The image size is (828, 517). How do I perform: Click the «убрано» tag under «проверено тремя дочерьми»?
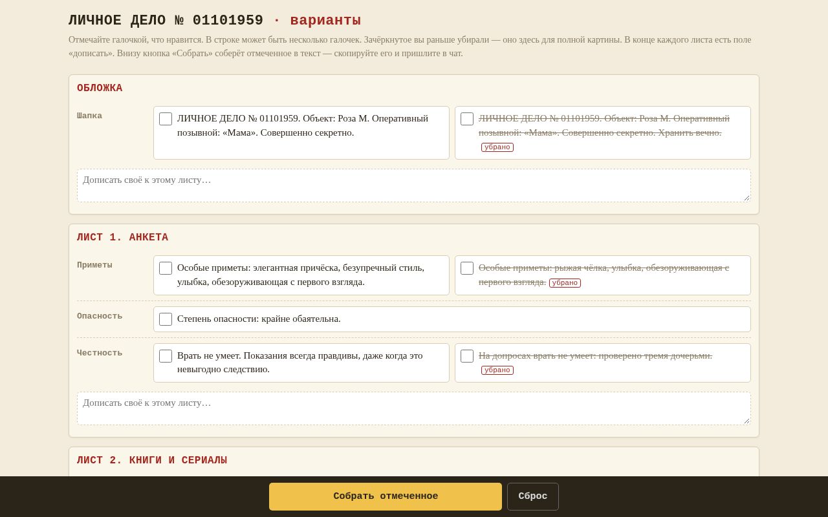[497, 370]
